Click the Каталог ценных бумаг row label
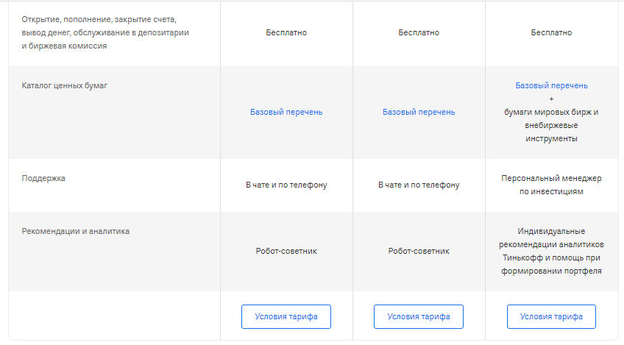 [x=65, y=85]
